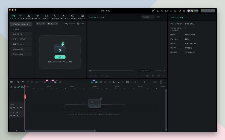This screenshot has height=140, width=225.
Task: Open the オーディオ (Audio) library tab
Action: coord(29,17)
